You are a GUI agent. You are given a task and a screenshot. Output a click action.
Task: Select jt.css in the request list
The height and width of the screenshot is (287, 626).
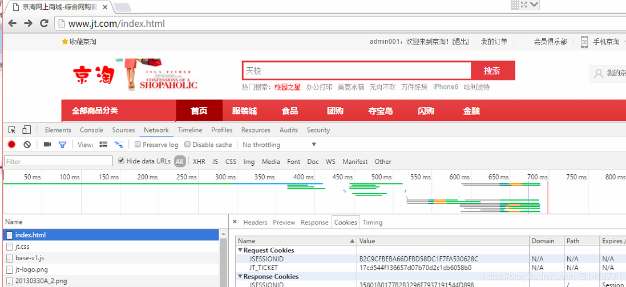click(x=111, y=247)
